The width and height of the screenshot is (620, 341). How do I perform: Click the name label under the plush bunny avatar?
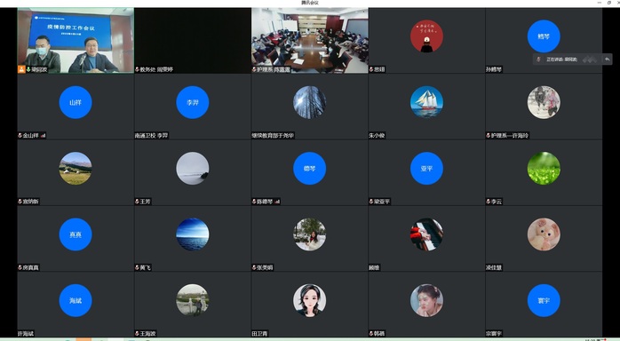[x=494, y=267]
